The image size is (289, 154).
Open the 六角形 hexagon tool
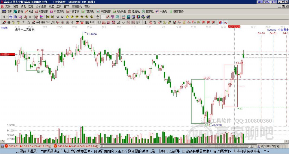161,11
